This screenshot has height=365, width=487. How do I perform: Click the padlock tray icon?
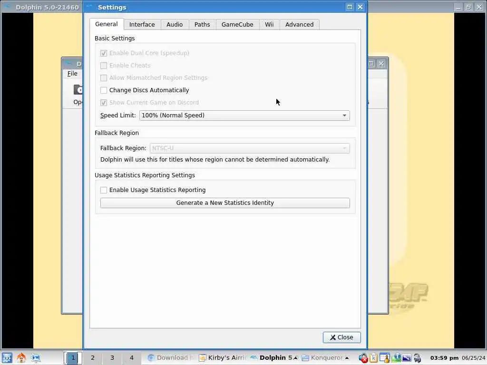tap(418, 358)
